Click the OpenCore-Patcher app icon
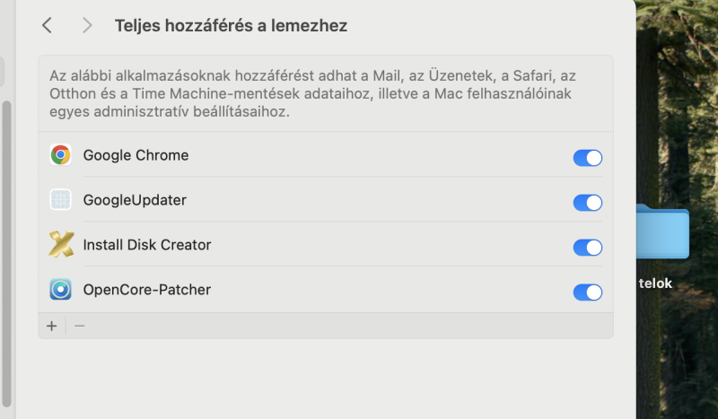 point(60,290)
